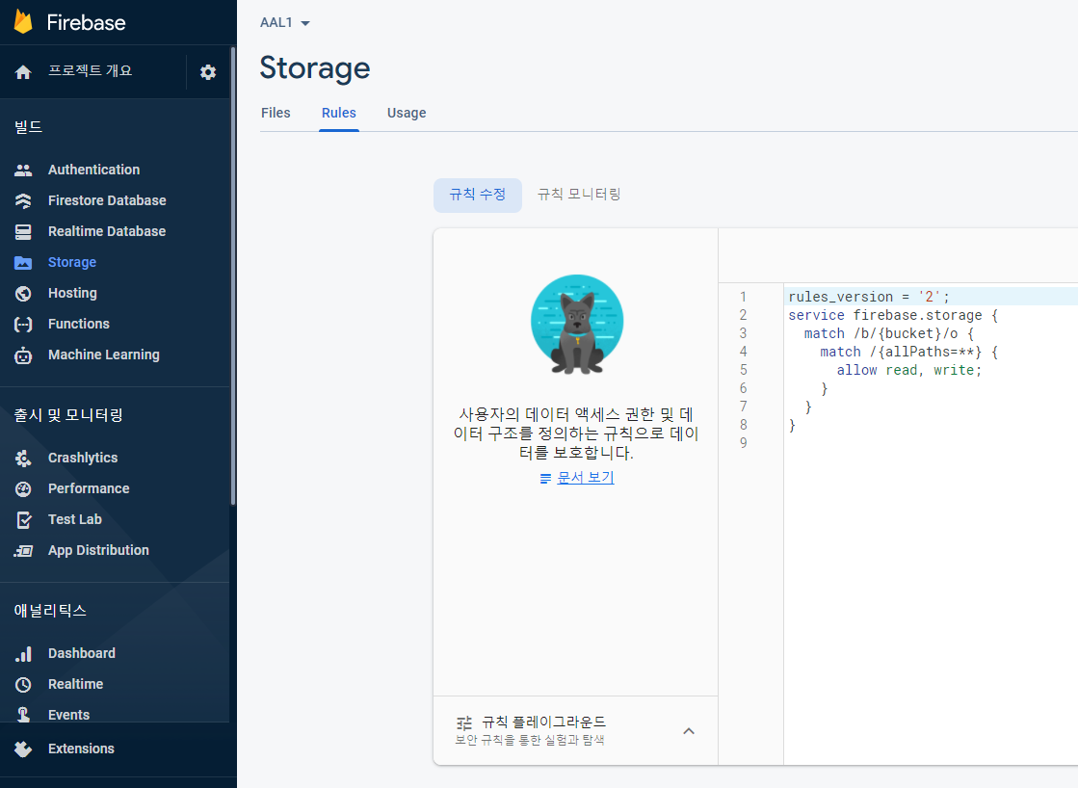The image size is (1078, 788).
Task: Click the Storage folder icon
Action: [23, 263]
